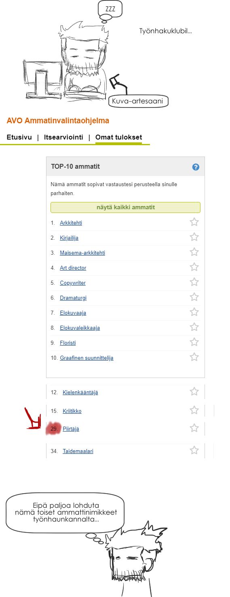Open the Graafinen suunnittelija link
This screenshot has height=597, width=230.
(87, 358)
